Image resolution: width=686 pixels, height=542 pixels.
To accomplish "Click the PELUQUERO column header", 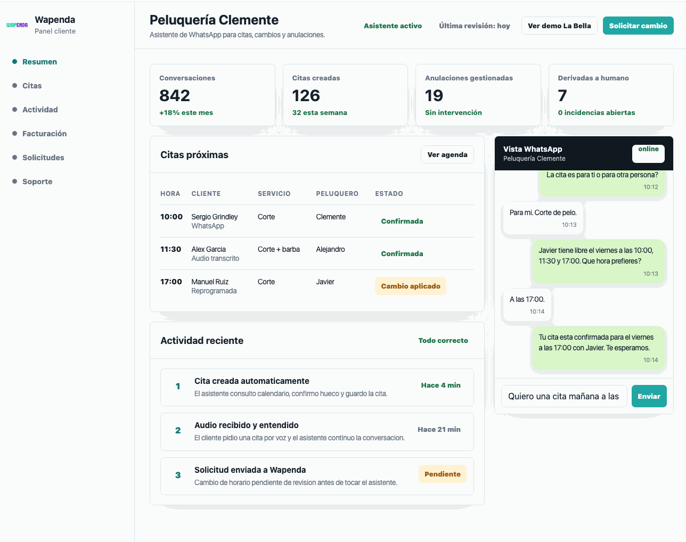I will coord(337,194).
